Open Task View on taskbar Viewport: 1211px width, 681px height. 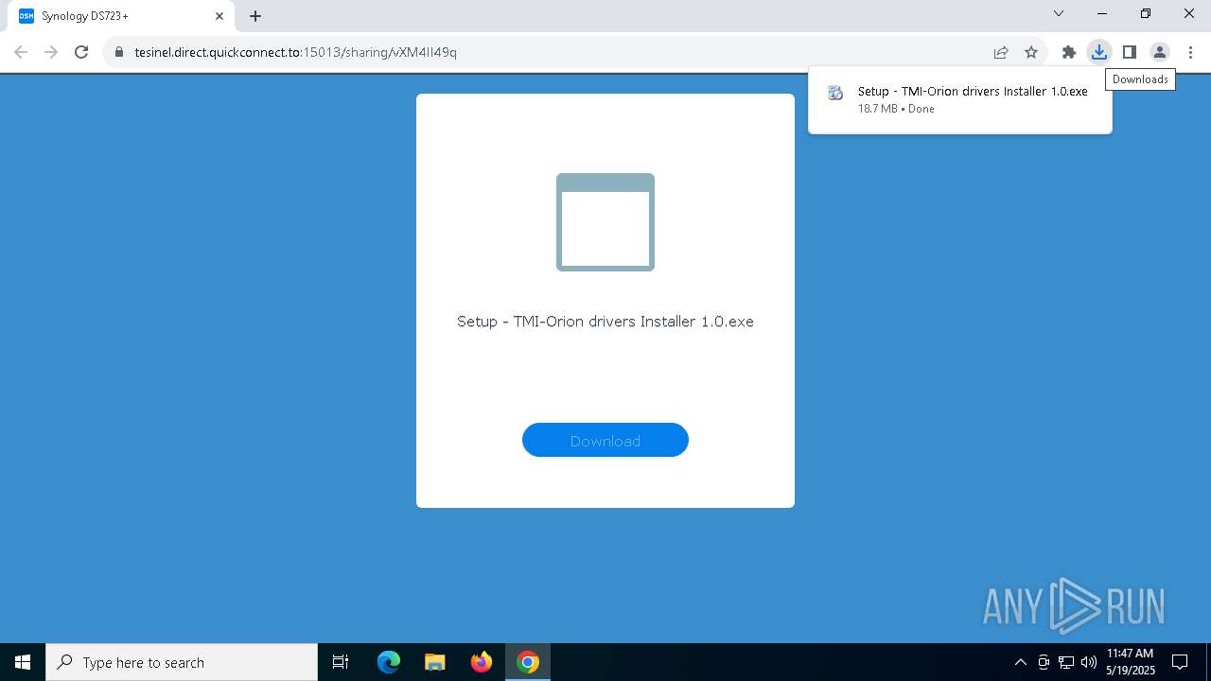[341, 662]
